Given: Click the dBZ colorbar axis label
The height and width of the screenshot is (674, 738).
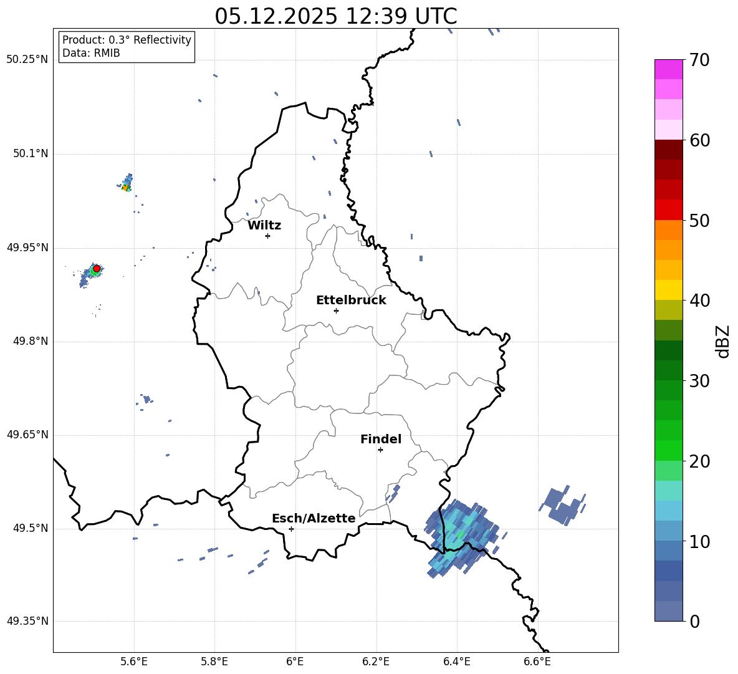Looking at the screenshot, I should (723, 341).
